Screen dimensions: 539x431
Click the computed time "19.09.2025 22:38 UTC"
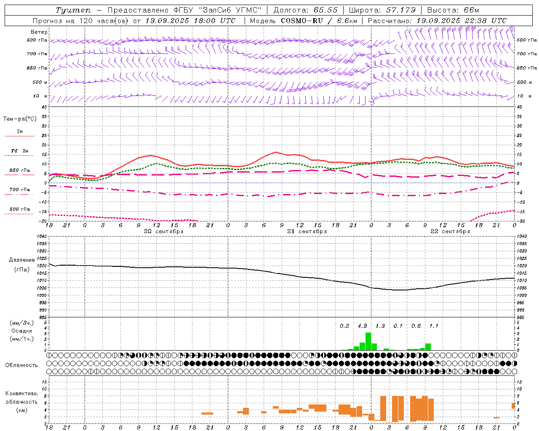[461, 21]
